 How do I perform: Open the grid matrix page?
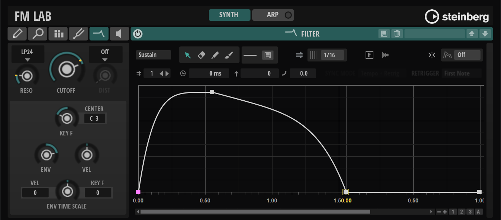(58, 34)
